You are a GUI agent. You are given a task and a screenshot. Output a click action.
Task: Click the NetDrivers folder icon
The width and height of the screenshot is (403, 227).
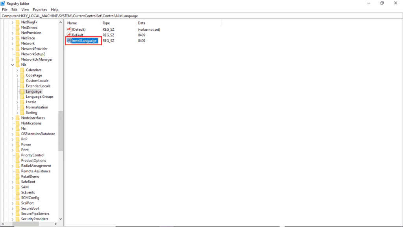[x=17, y=27]
